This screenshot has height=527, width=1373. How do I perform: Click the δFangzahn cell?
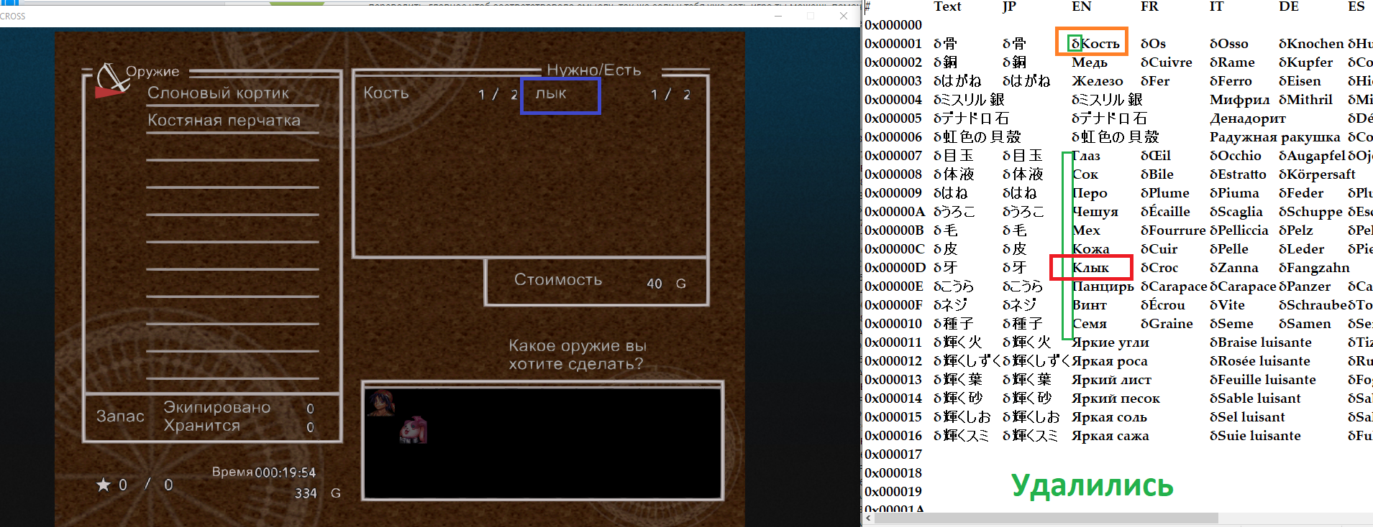tap(1314, 268)
